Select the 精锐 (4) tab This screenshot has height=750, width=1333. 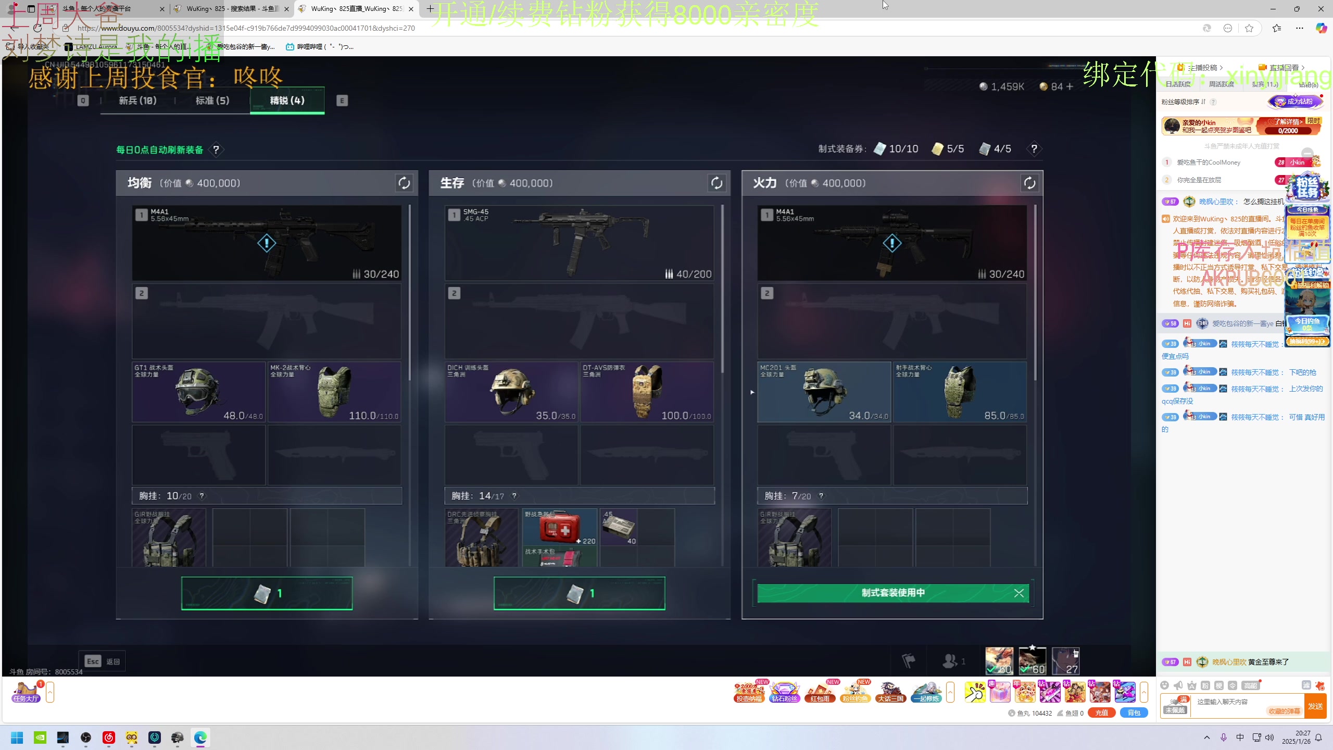[x=287, y=101]
